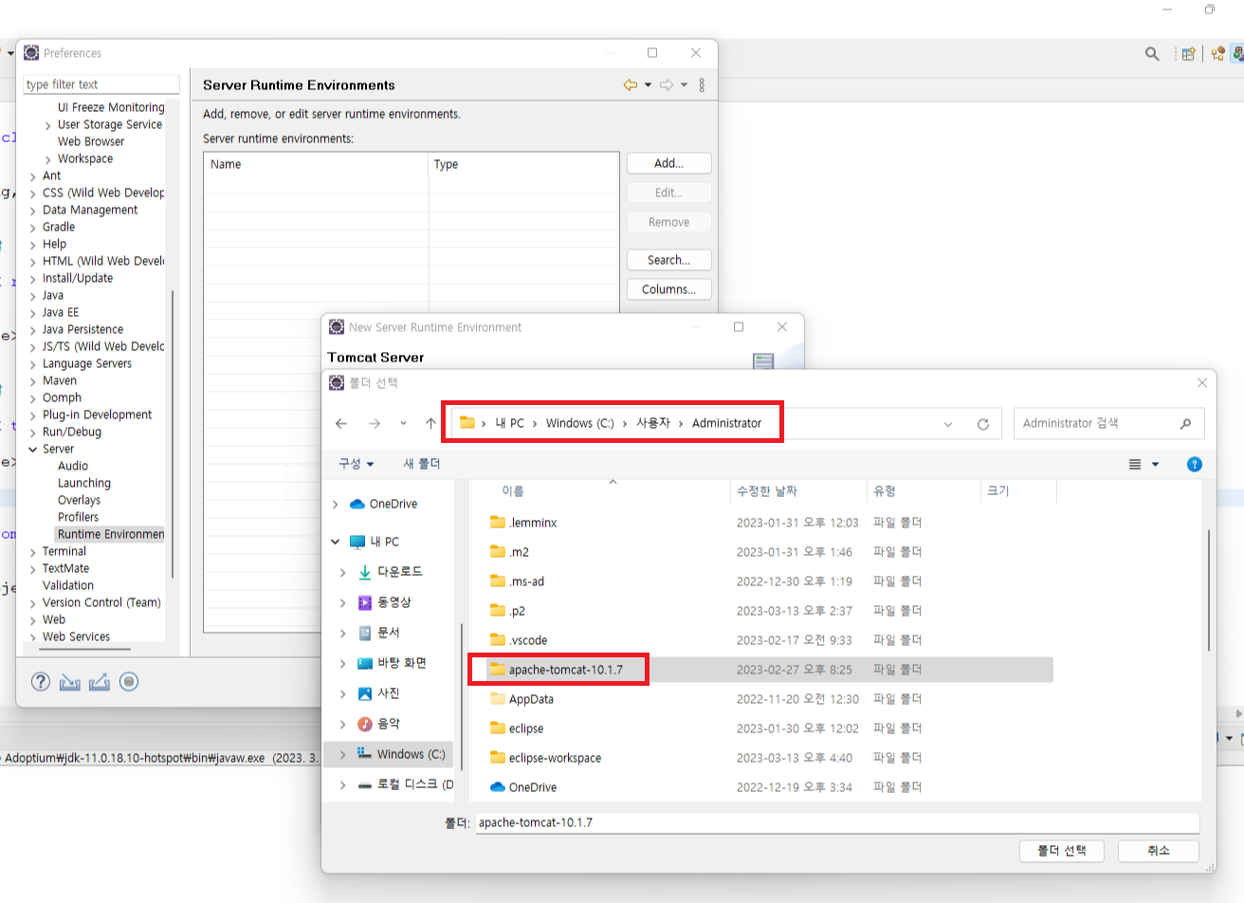Click the 취소 button
Image resolution: width=1244 pixels, height=903 pixels.
pyautogui.click(x=1159, y=851)
